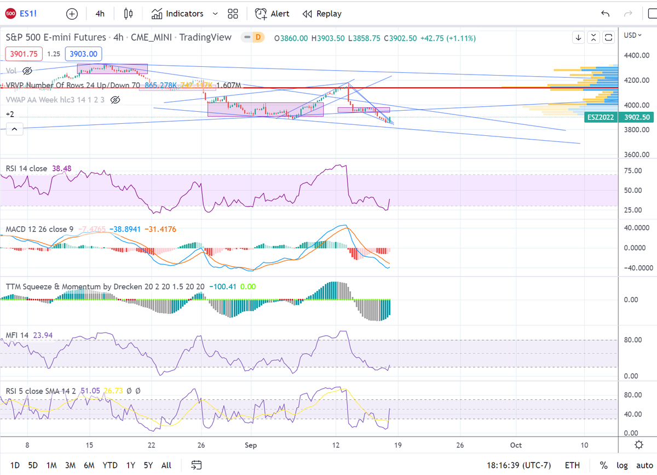This screenshot has height=475, width=657.
Task: Select the MACD 12 26 close 9 legend
Action: tap(40, 229)
